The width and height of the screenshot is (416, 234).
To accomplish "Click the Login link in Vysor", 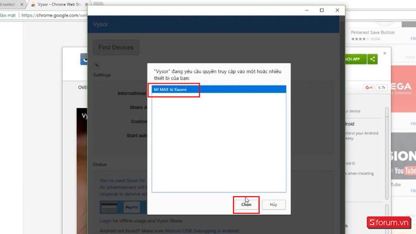I will [105, 221].
